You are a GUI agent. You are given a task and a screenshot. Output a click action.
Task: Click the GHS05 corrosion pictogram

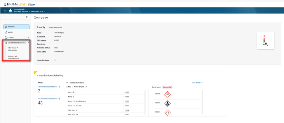[x=167, y=112]
